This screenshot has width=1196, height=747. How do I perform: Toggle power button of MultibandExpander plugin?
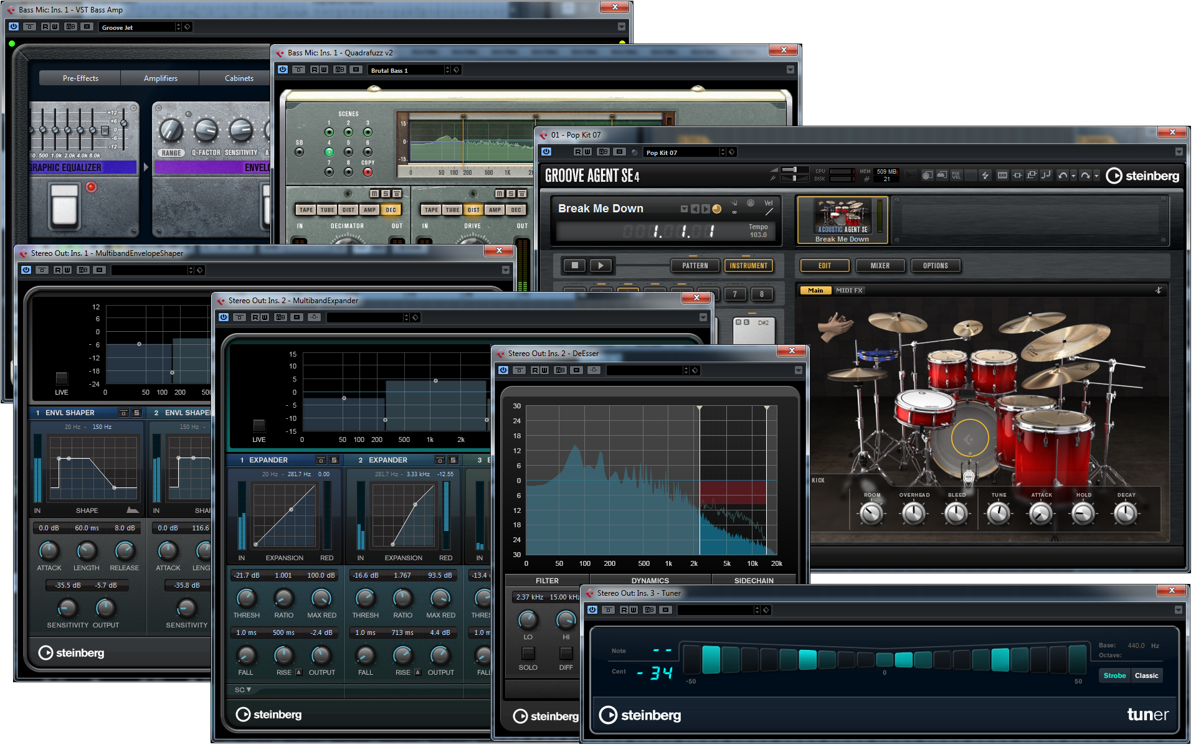click(223, 317)
